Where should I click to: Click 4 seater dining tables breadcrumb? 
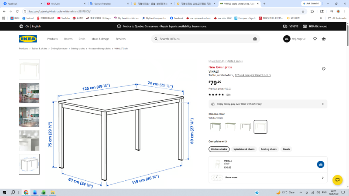click(x=99, y=49)
